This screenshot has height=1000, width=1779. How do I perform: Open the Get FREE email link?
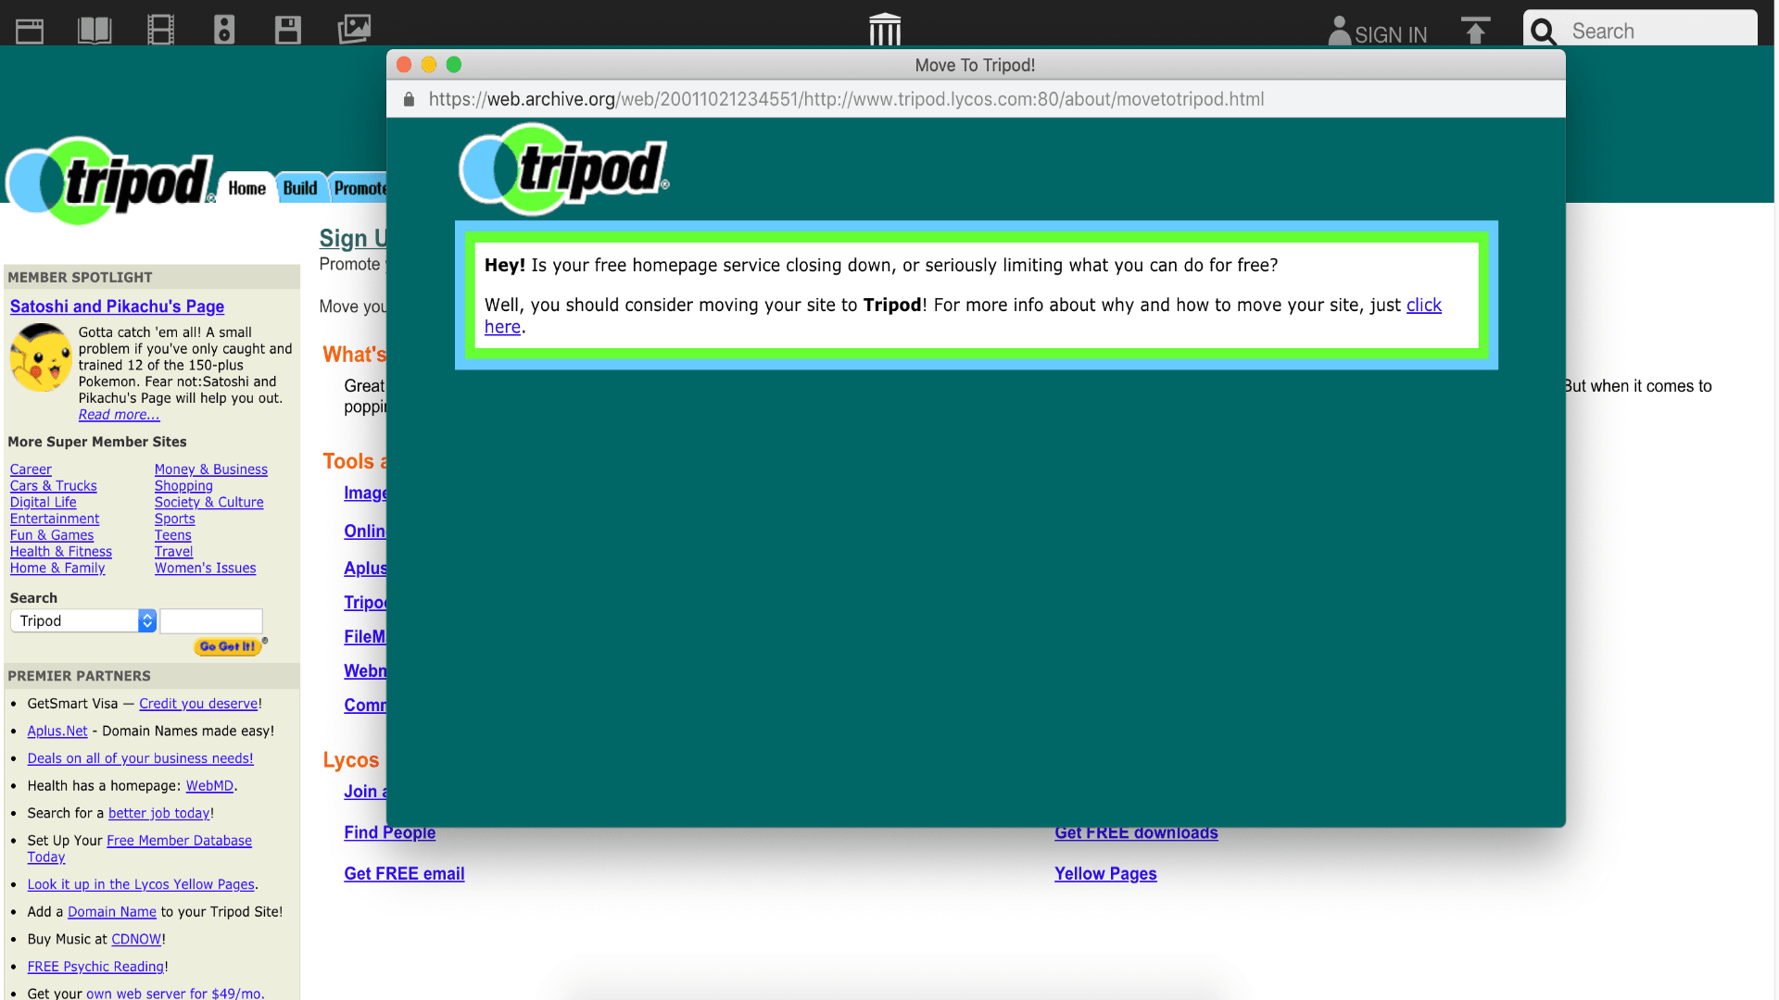pyautogui.click(x=404, y=874)
